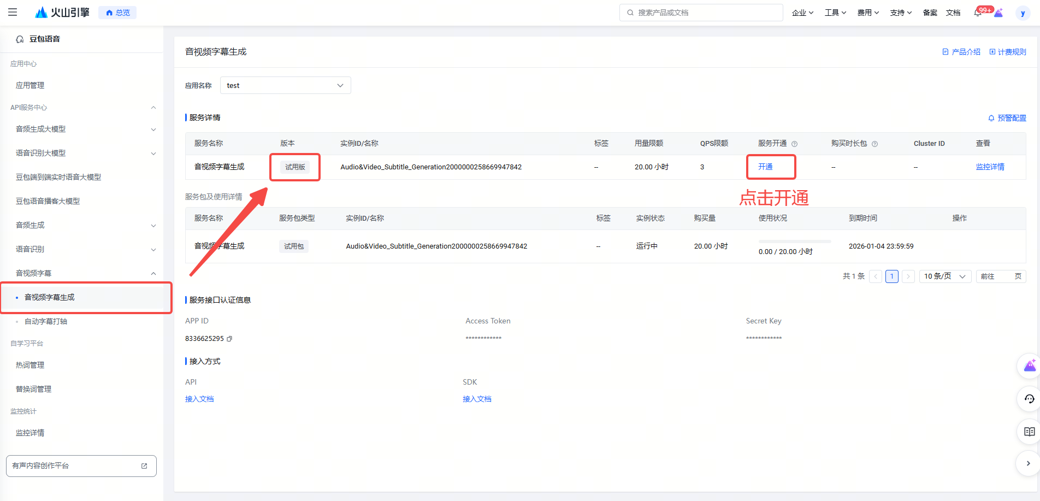This screenshot has height=501, width=1040.
Task: Open the 10 条/页 page size dropdown
Action: click(x=945, y=276)
